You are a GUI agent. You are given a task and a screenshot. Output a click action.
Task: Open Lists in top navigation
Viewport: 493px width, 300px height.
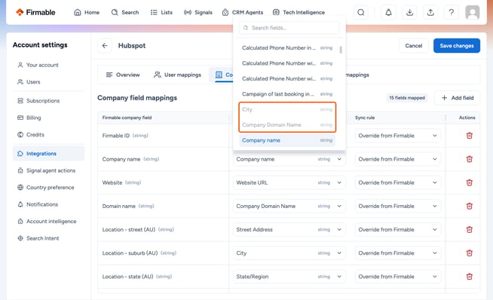tap(161, 12)
